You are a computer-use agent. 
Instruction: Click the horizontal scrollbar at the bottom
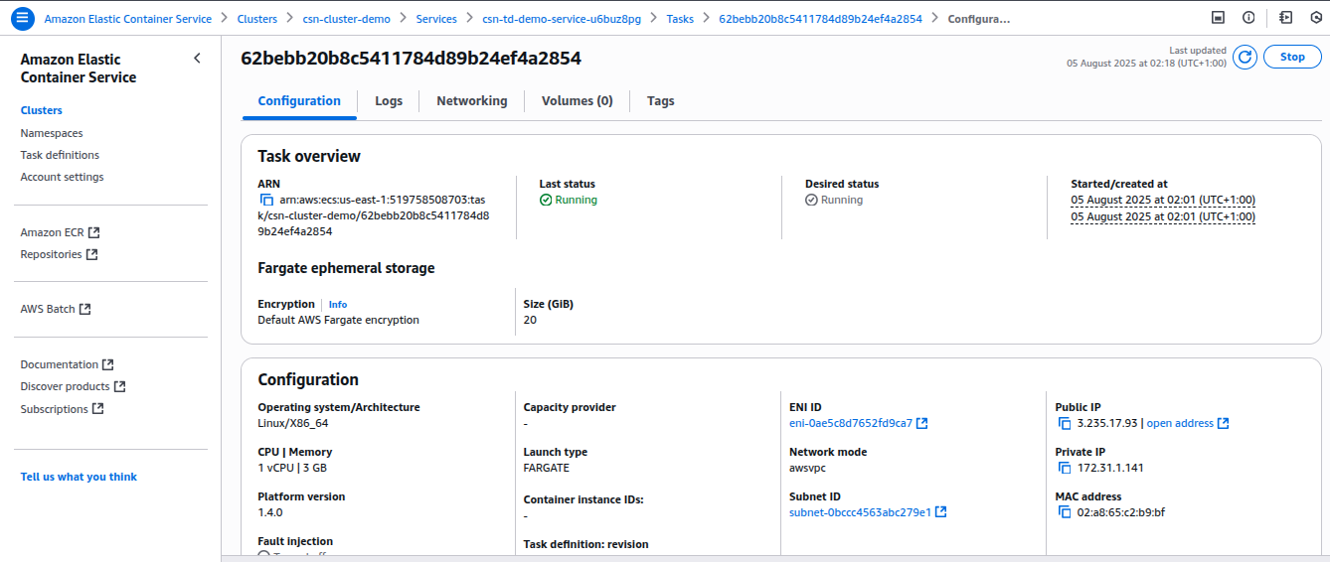point(775,558)
